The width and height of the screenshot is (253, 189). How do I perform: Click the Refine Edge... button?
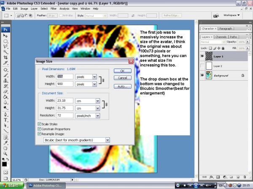(x=172, y=16)
